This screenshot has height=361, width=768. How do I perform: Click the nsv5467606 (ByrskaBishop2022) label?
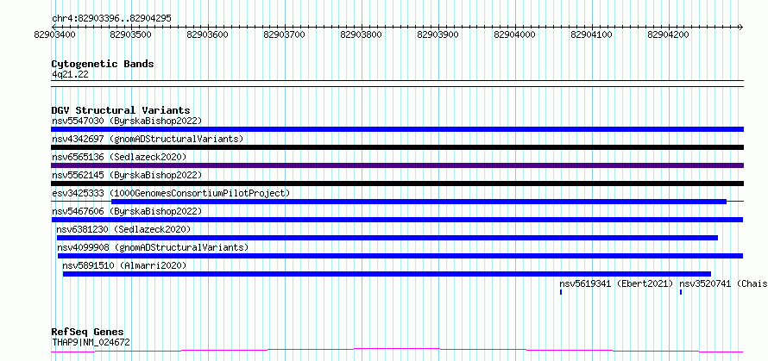point(127,211)
